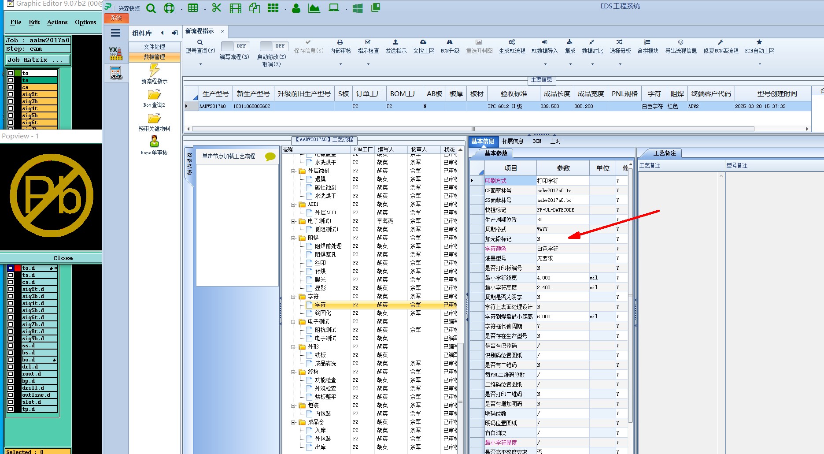824x454 pixels.
Task: Click the Job Matrix button
Action: 38,60
